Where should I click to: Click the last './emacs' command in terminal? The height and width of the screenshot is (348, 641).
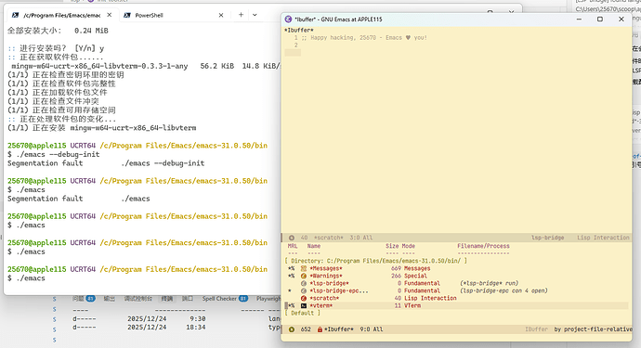click(31, 278)
